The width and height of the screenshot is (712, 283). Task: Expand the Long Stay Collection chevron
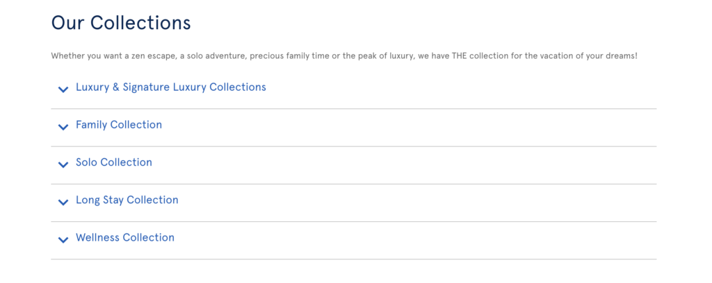[63, 201]
